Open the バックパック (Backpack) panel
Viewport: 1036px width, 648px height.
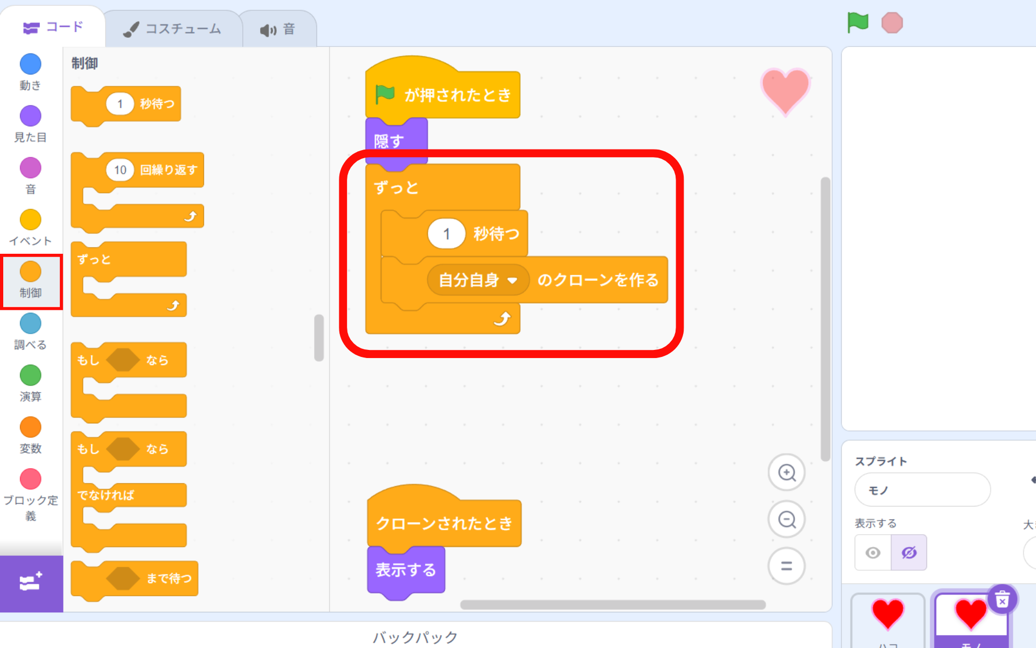(x=415, y=637)
